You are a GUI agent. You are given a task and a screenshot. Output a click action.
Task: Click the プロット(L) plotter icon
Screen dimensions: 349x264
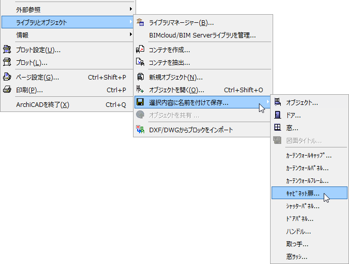pyautogui.click(x=7, y=62)
